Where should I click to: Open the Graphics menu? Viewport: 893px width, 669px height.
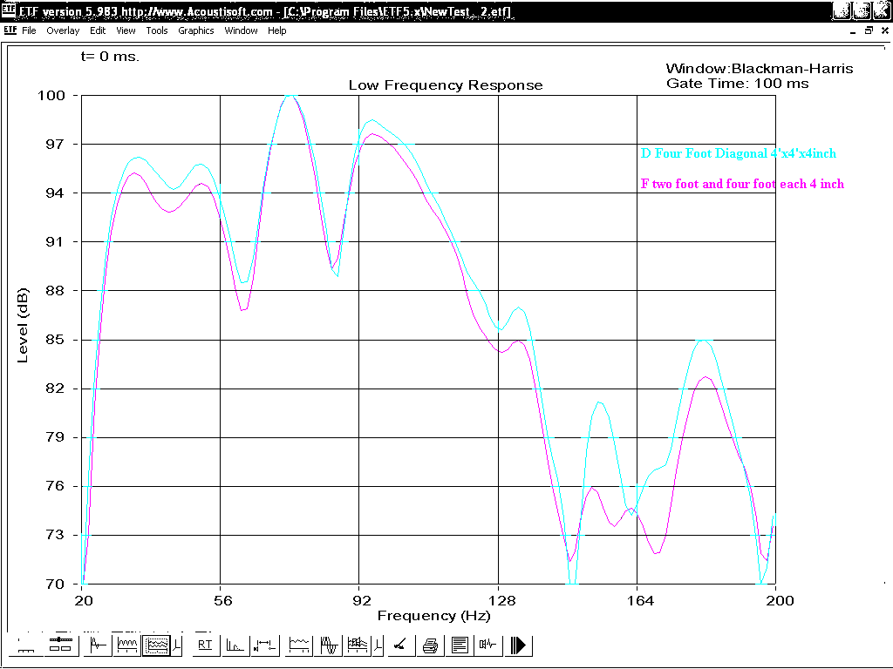195,30
